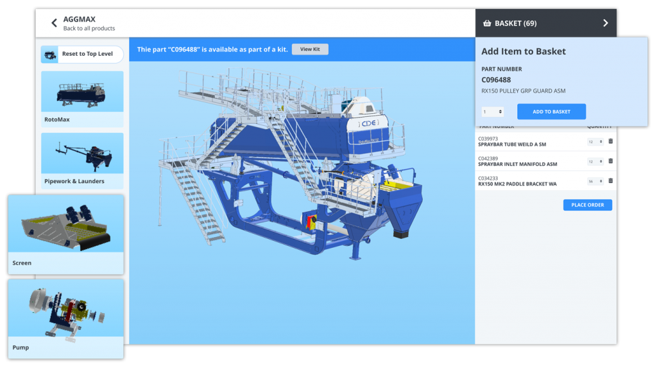The width and height of the screenshot is (657, 368).
Task: Click the PLACE ORDER button
Action: (x=588, y=205)
